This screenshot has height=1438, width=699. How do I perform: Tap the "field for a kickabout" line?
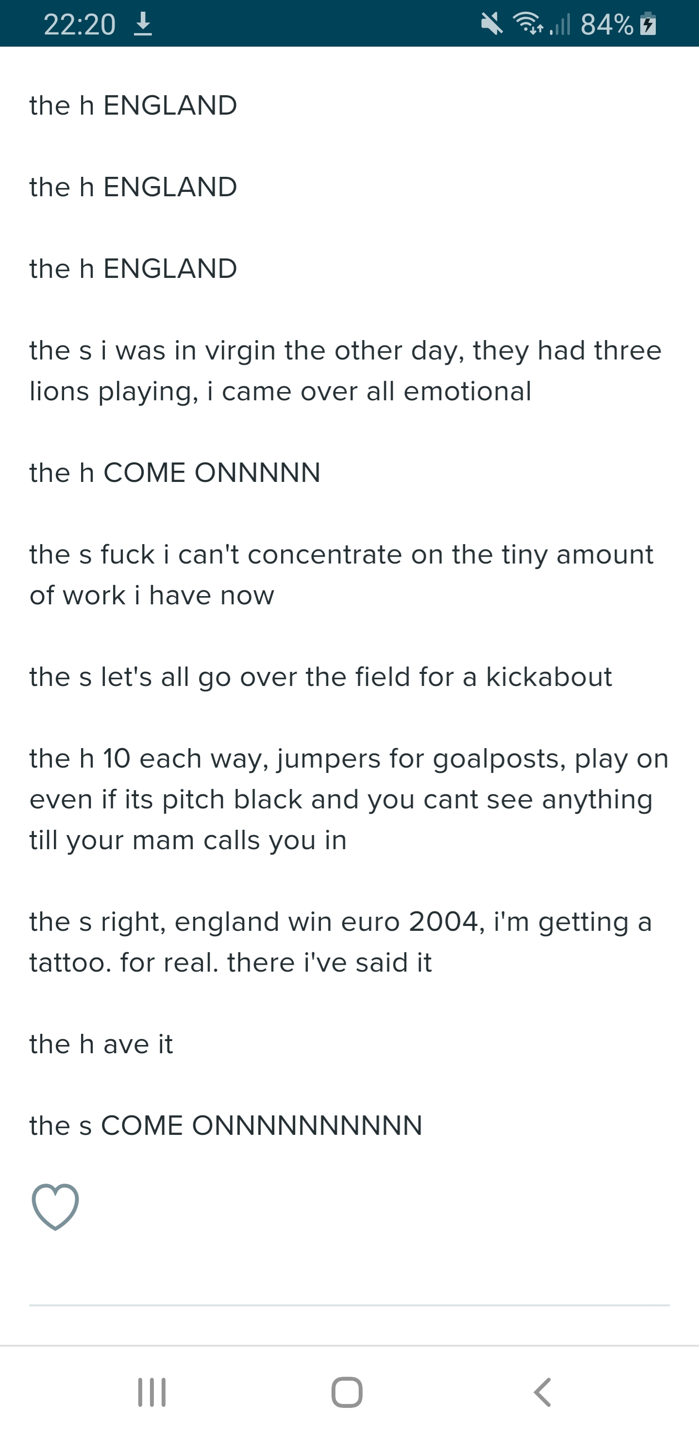321,677
